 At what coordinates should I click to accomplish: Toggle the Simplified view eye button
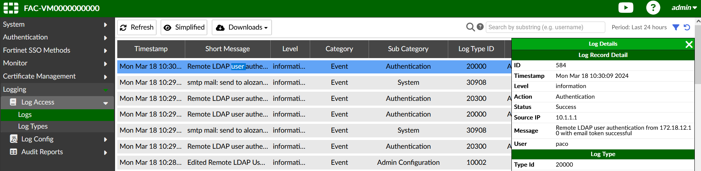[x=184, y=27]
